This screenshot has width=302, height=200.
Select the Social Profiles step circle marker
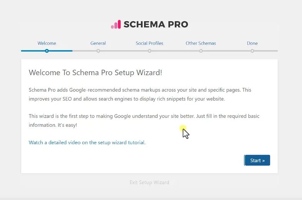point(149,51)
